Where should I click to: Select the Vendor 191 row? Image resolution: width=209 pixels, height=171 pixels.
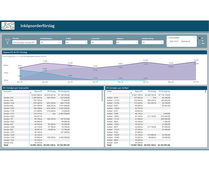point(37,119)
